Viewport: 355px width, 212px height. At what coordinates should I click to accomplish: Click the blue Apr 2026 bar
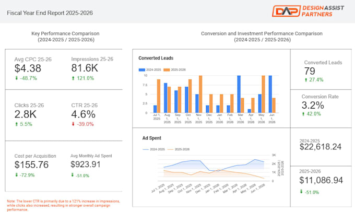(249, 111)
